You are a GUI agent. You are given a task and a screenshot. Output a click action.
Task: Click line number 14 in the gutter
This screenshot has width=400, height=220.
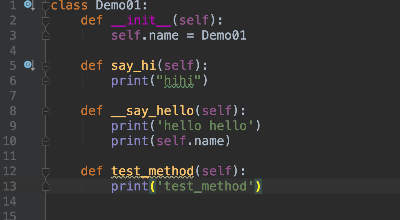9,201
